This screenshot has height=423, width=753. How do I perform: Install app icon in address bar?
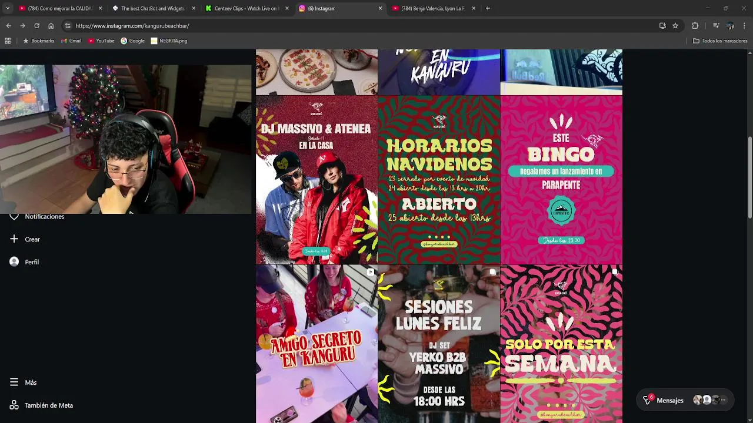[x=662, y=26]
